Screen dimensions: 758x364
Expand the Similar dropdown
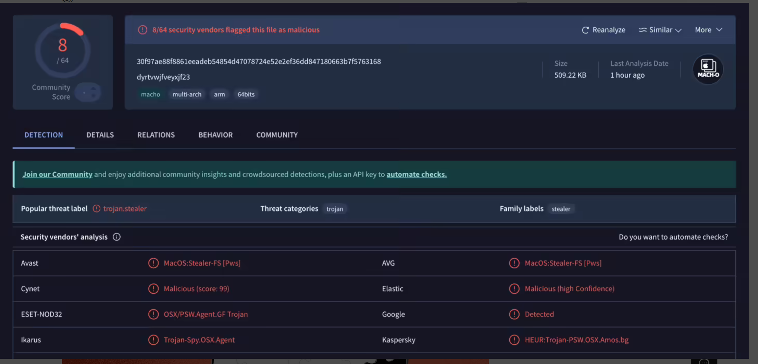click(x=660, y=30)
